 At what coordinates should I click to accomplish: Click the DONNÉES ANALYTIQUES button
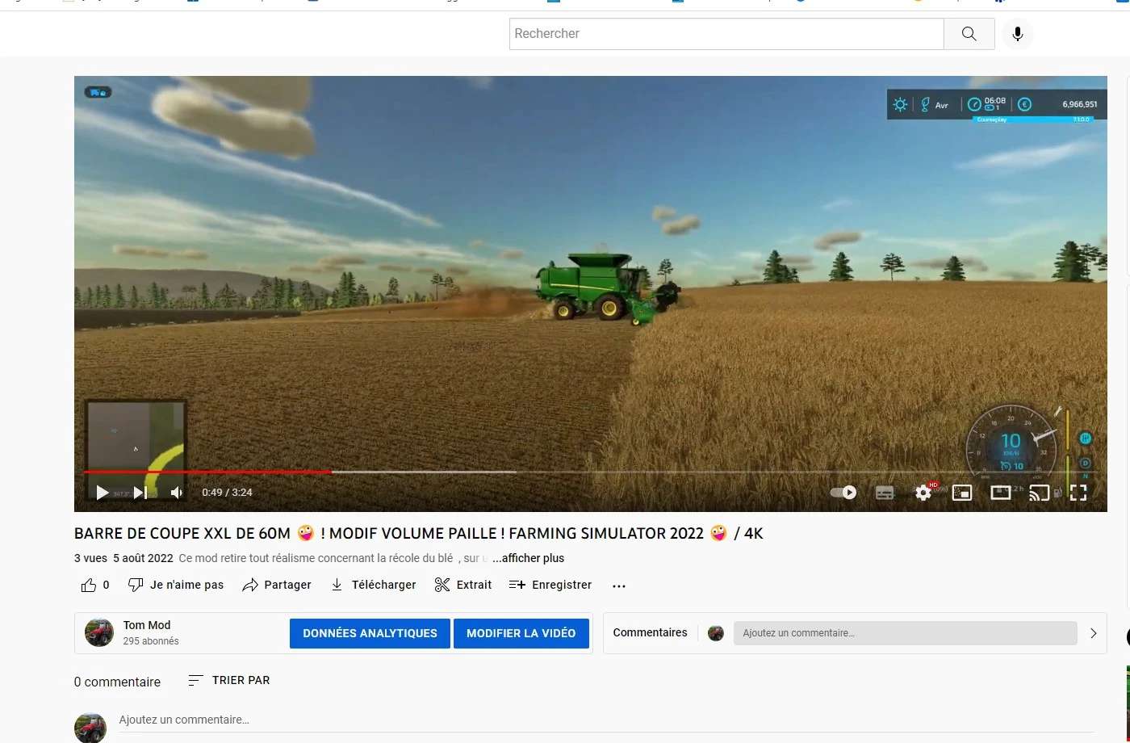[x=370, y=633]
